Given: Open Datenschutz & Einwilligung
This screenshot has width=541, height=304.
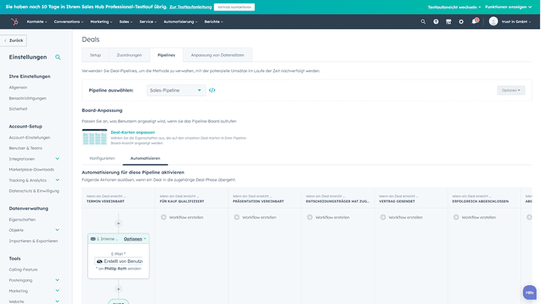Looking at the screenshot, I should tap(34, 191).
